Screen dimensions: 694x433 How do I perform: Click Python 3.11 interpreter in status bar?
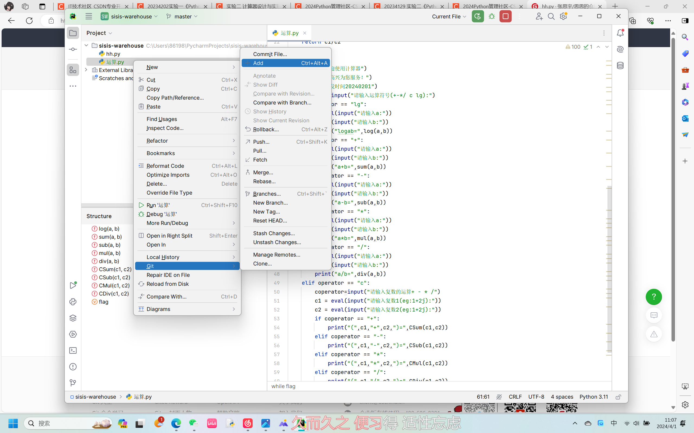coord(593,397)
